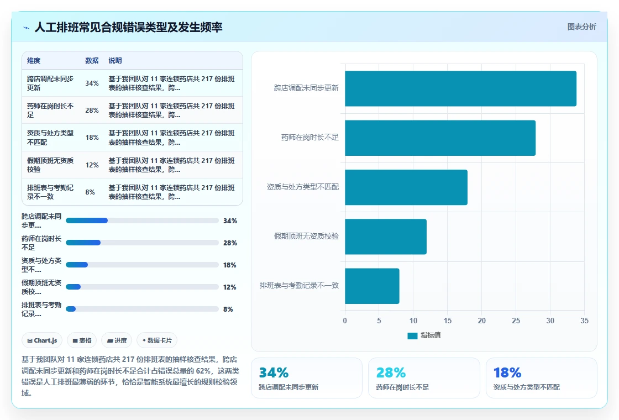Click the 数据 column header
619x420 pixels.
point(92,61)
